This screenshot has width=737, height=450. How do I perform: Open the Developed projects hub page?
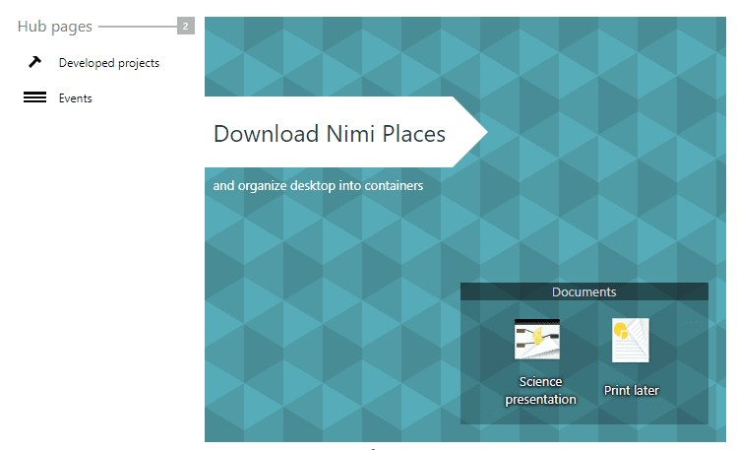click(109, 63)
